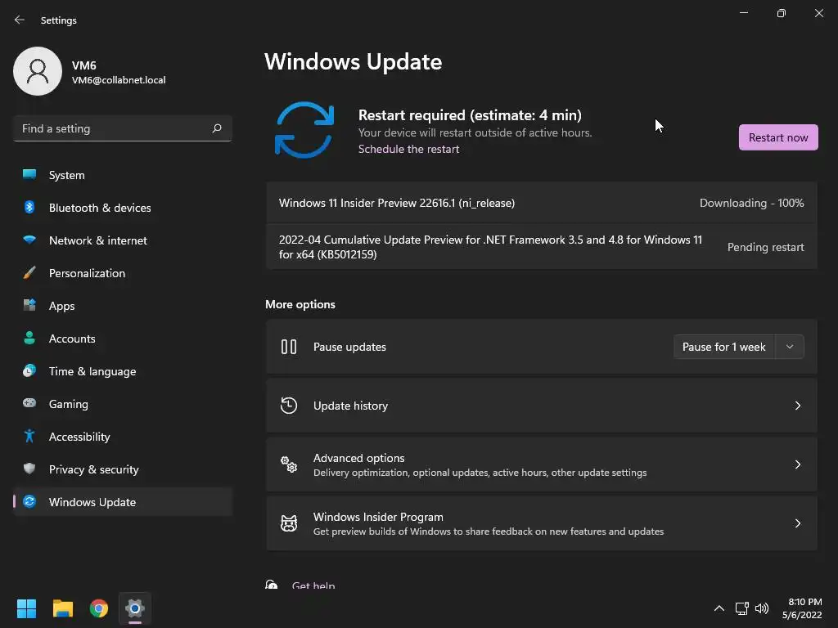This screenshot has height=628, width=838.
Task: Go back using the back arrow
Action: pos(20,20)
